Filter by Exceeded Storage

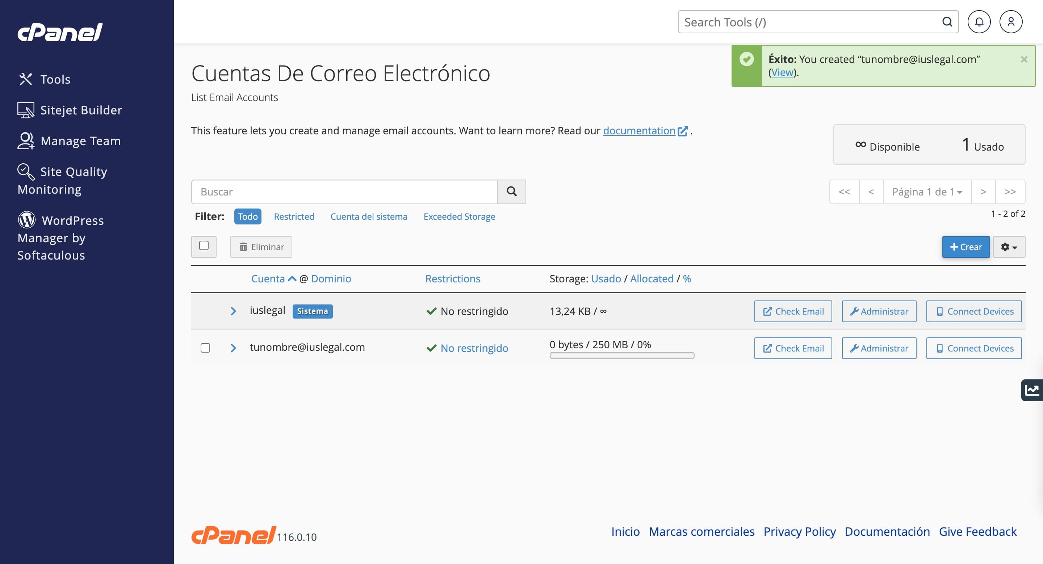(x=459, y=216)
